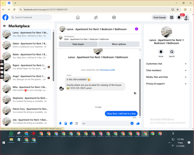Click the Facebook logo icon

click(x=5, y=17)
